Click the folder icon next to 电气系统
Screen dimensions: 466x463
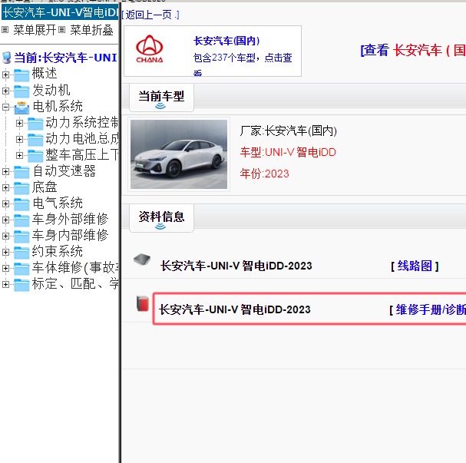pyautogui.click(x=21, y=203)
